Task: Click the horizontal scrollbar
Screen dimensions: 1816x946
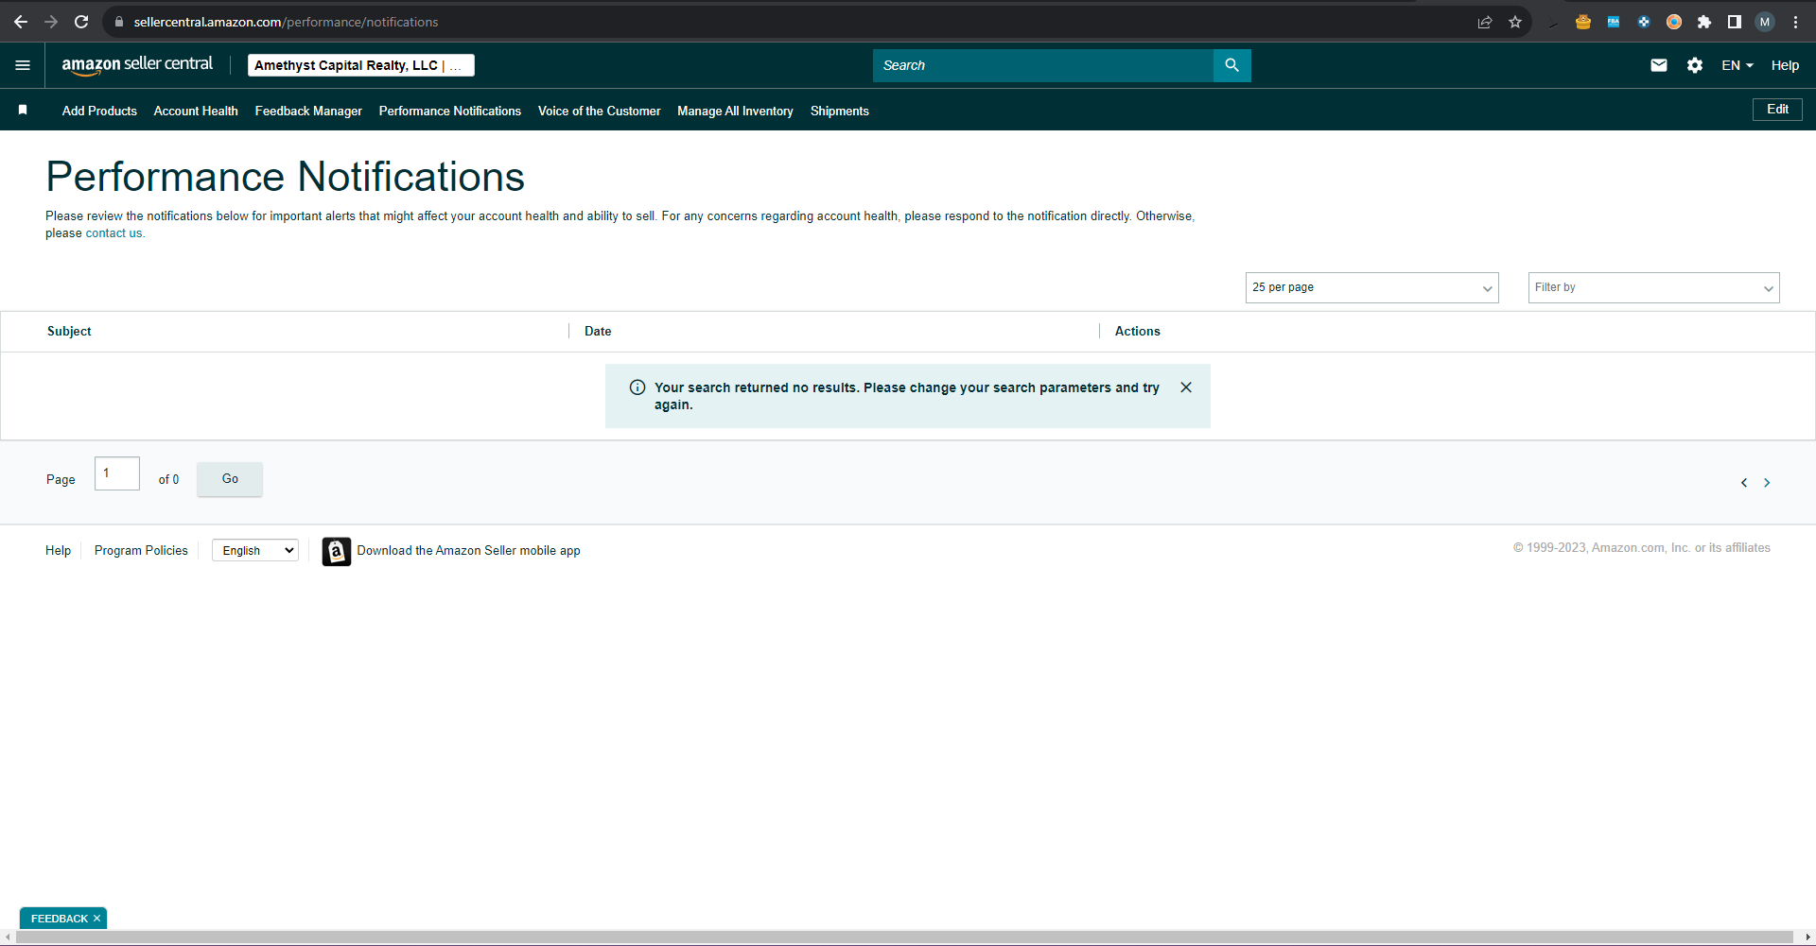Action: click(906, 937)
